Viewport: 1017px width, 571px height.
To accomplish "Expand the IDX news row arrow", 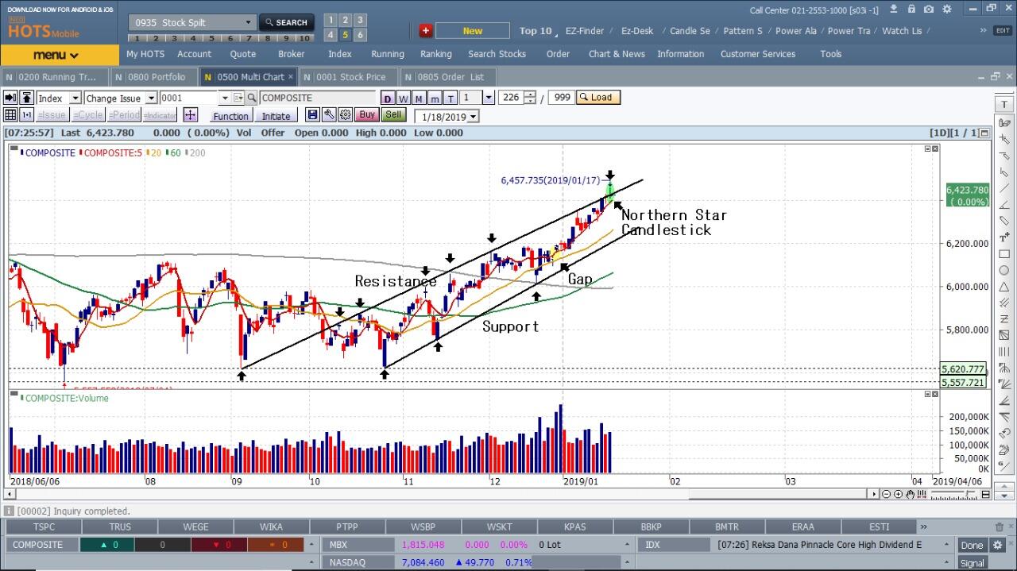I will [946, 545].
